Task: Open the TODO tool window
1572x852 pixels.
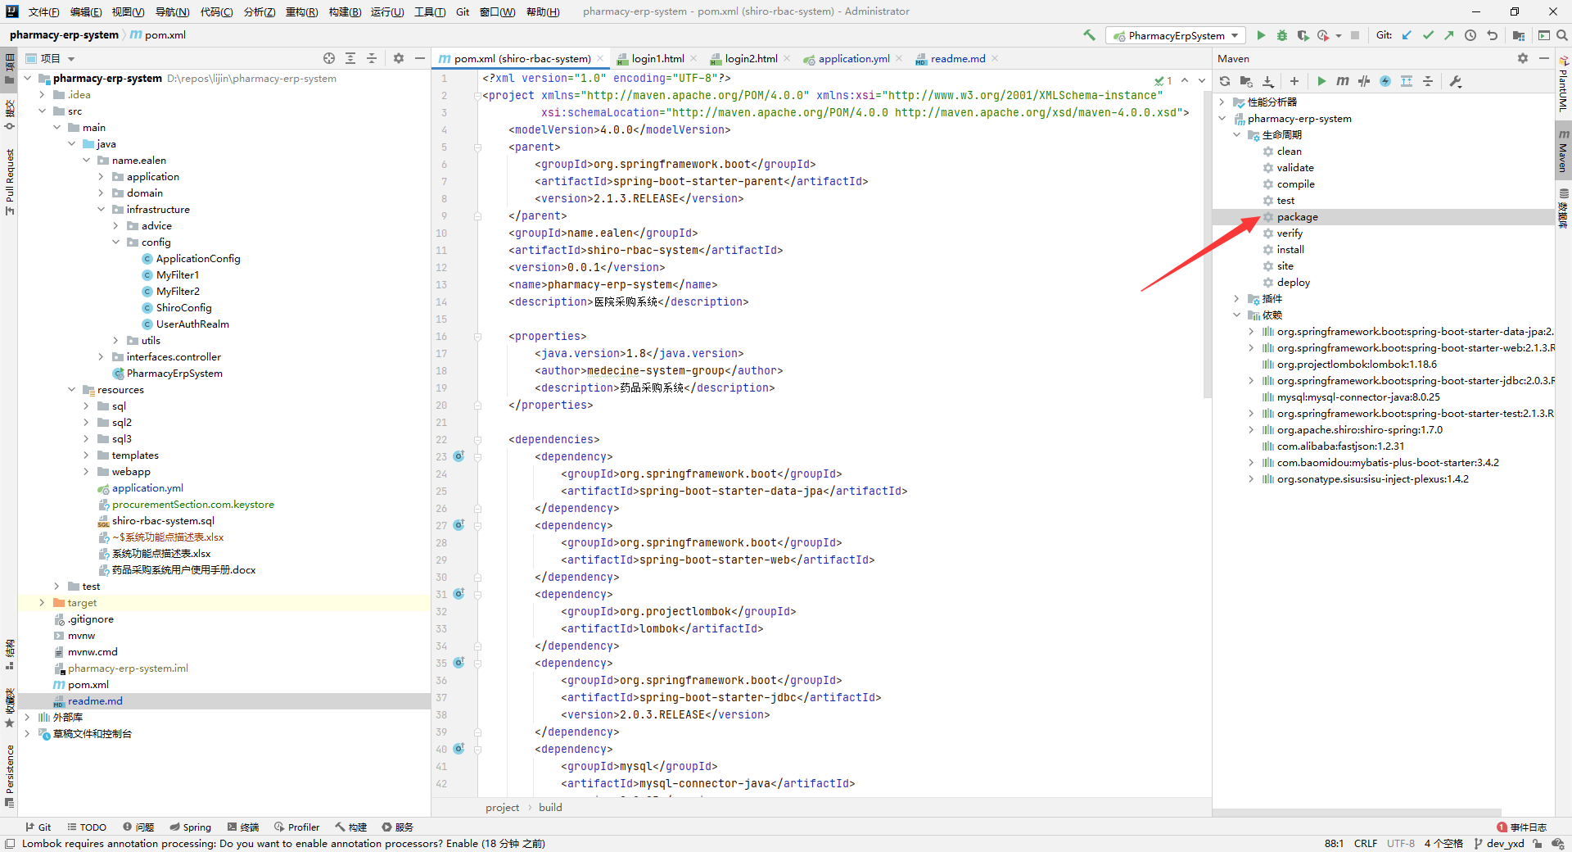Action: [87, 827]
